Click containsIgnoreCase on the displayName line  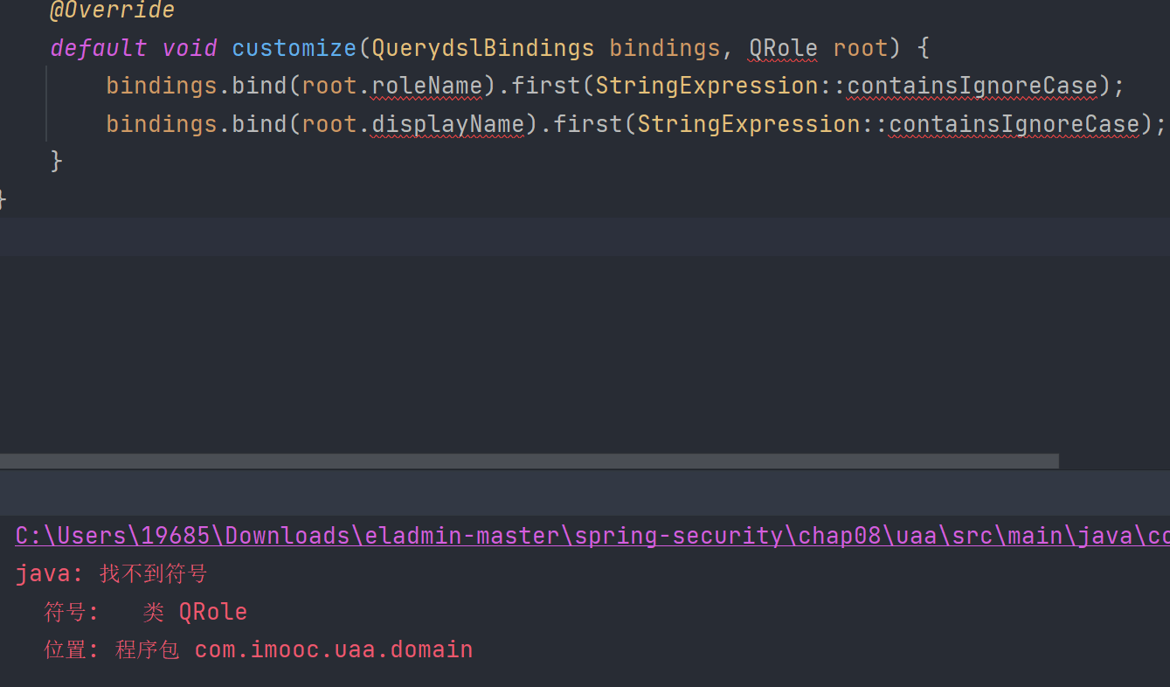[1014, 124]
